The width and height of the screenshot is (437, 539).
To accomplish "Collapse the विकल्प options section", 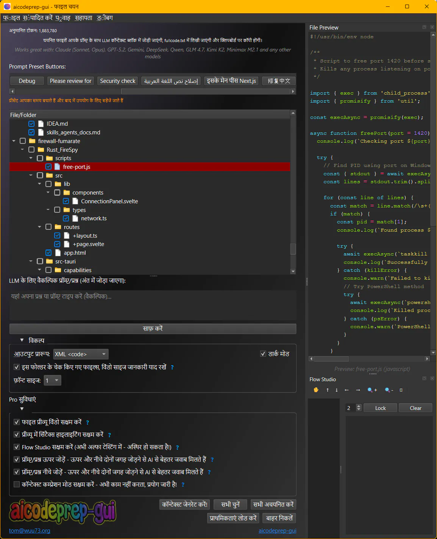I will 22,340.
